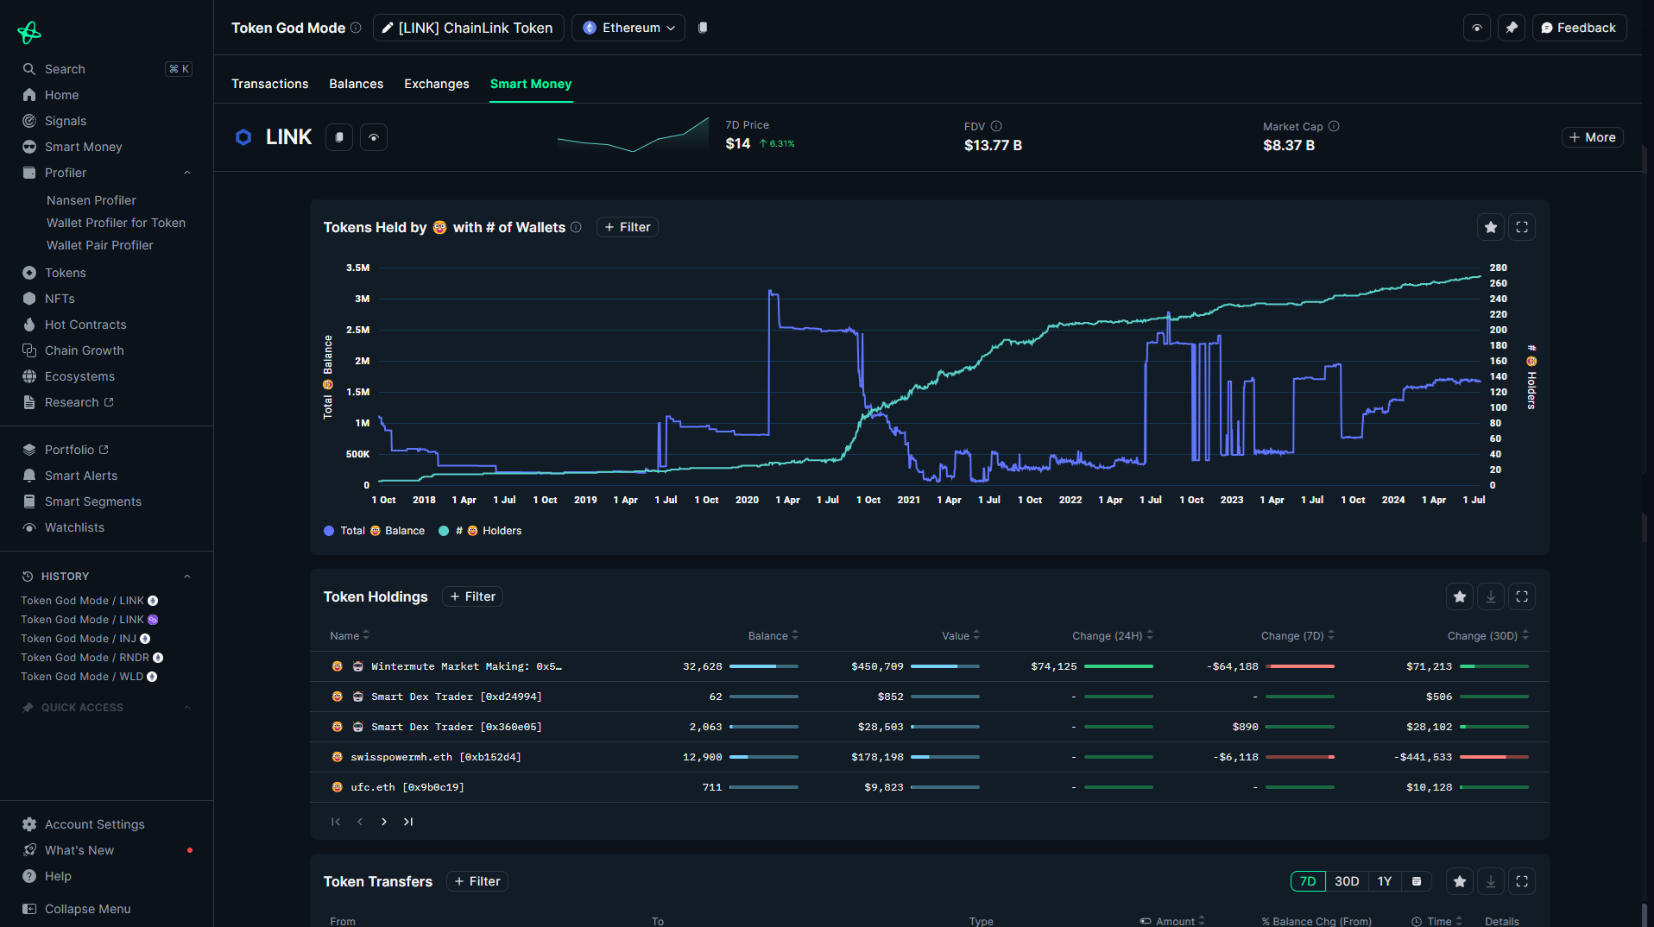Expand Tokens Held chart to fullscreen
Viewport: 1654px width, 927px height.
point(1522,227)
